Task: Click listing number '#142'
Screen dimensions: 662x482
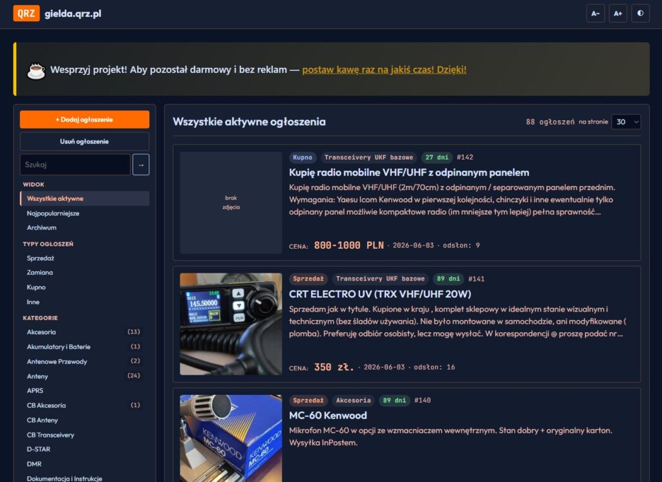Action: (x=465, y=158)
